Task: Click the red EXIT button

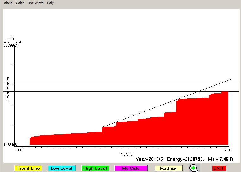Action: tap(219, 168)
